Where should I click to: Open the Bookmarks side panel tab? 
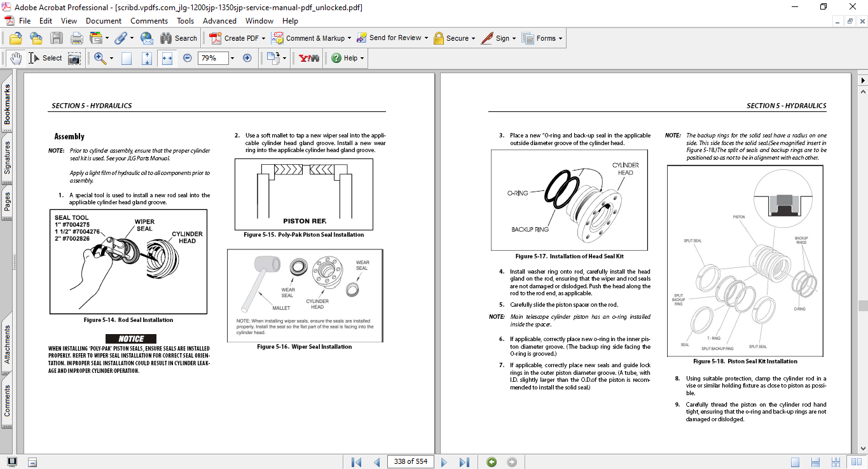click(x=7, y=104)
